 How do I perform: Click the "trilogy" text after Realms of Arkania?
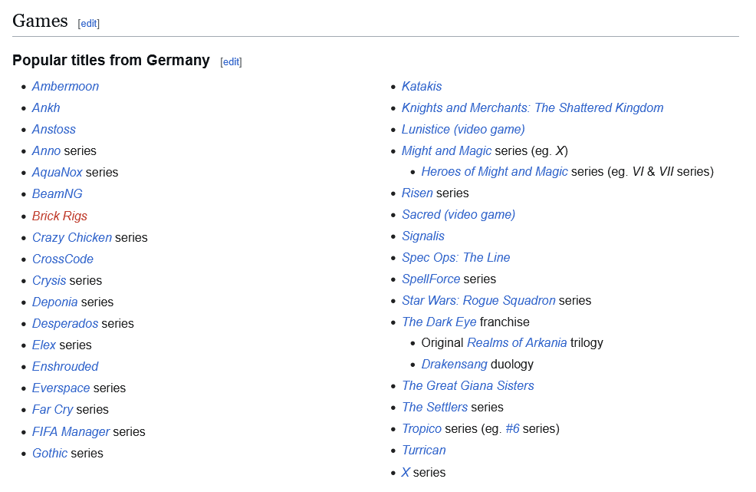(x=587, y=343)
